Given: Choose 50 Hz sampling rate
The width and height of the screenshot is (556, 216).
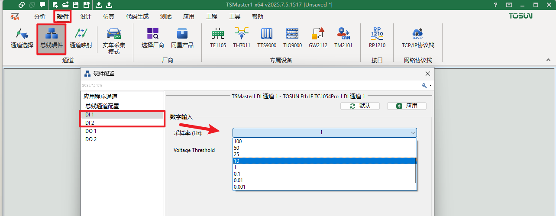Looking at the screenshot, I should click(x=324, y=148).
